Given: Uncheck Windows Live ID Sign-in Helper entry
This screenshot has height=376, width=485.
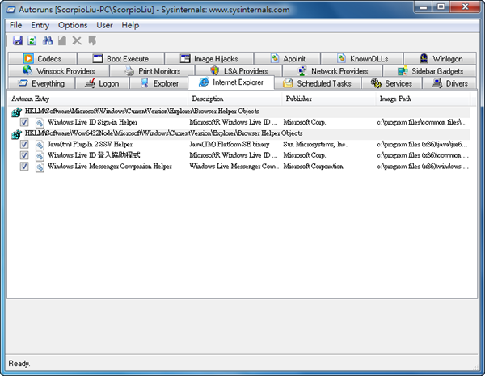Looking at the screenshot, I should (x=24, y=122).
